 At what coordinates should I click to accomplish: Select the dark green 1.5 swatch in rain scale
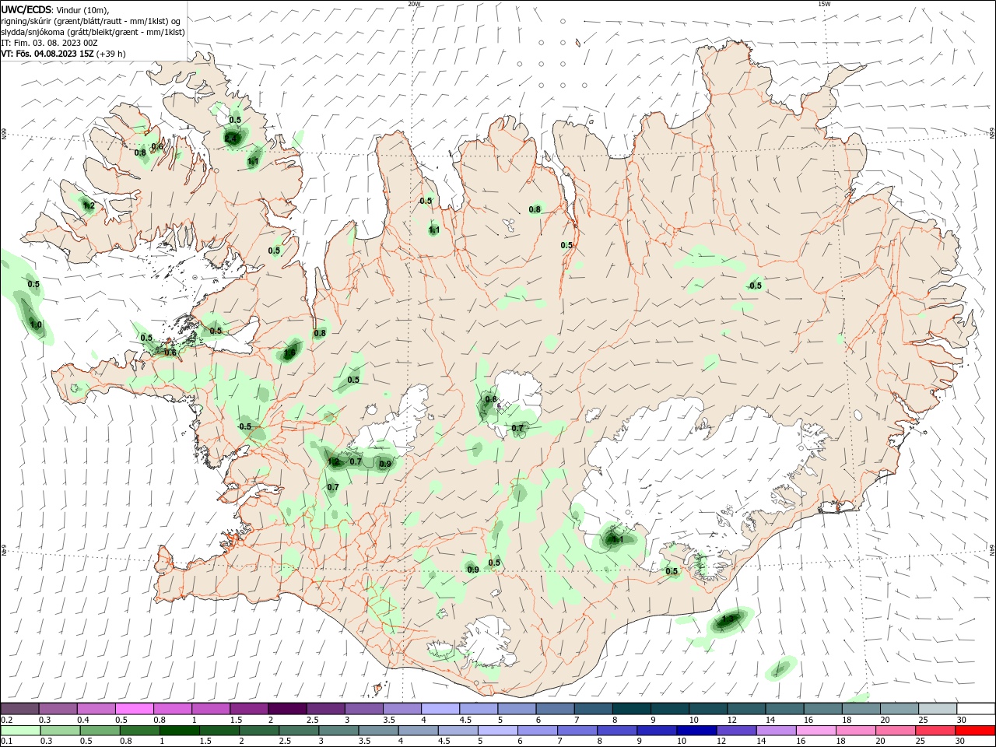(219, 731)
